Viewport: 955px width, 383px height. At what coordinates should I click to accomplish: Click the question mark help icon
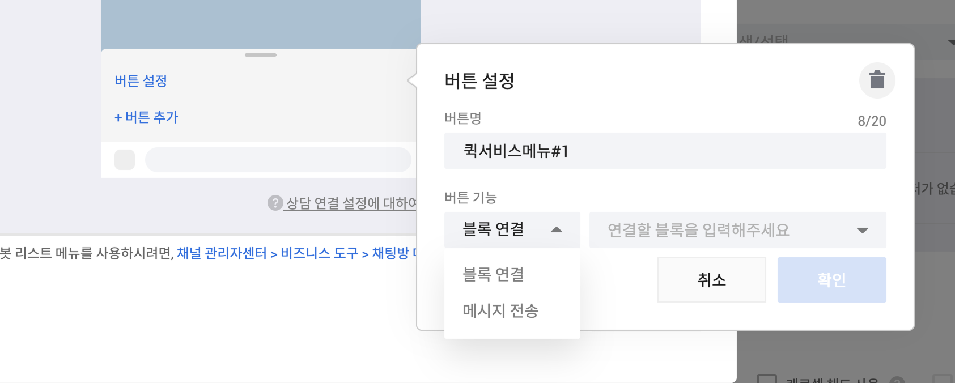[275, 203]
